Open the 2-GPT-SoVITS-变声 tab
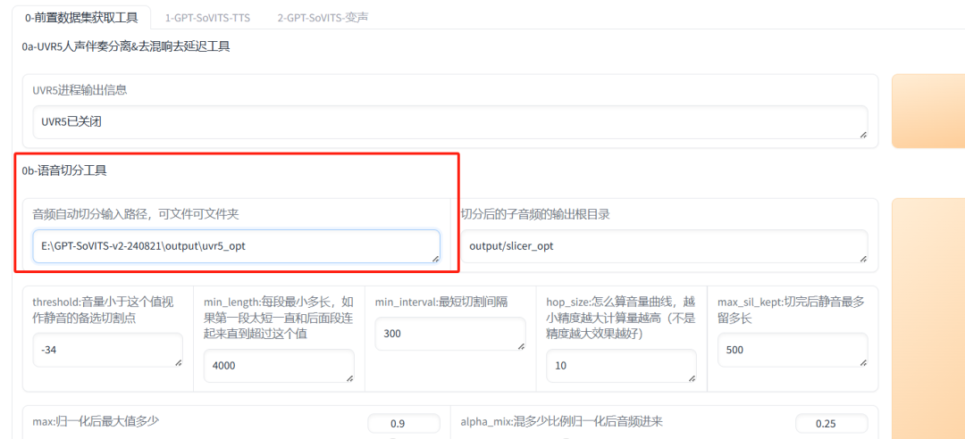This screenshot has height=439, width=965. (323, 18)
